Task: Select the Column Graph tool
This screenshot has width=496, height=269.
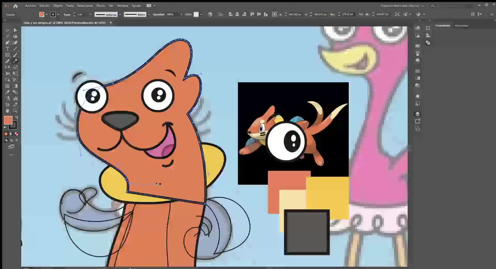Action: [15, 98]
